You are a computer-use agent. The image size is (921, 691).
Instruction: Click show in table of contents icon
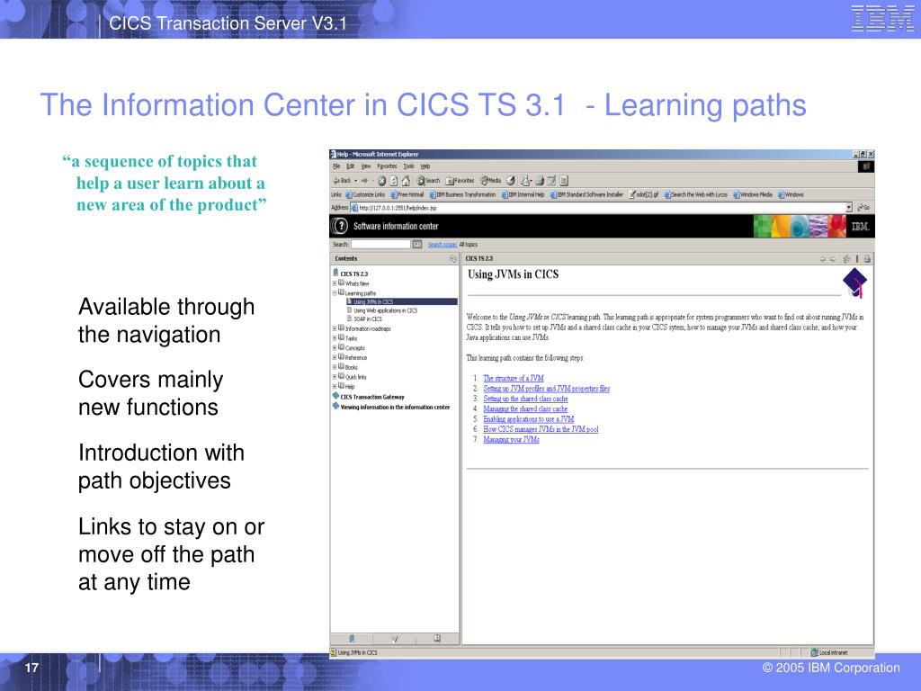click(x=846, y=259)
